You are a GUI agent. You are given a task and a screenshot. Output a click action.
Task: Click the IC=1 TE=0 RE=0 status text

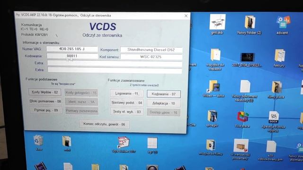tap(35, 29)
